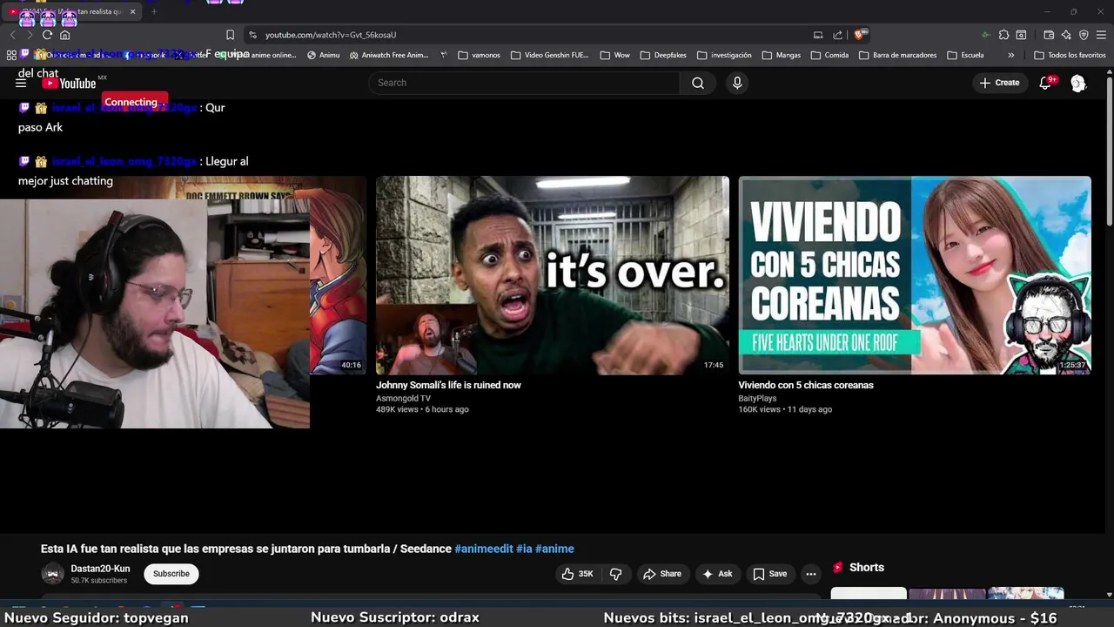Open the #ia hashtag link
The image size is (1114, 627).
click(x=524, y=549)
